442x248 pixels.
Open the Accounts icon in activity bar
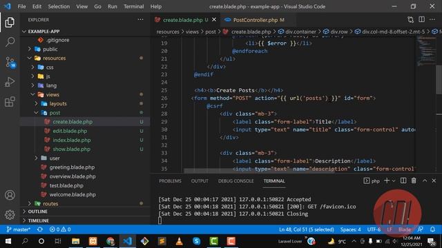(x=10, y=195)
